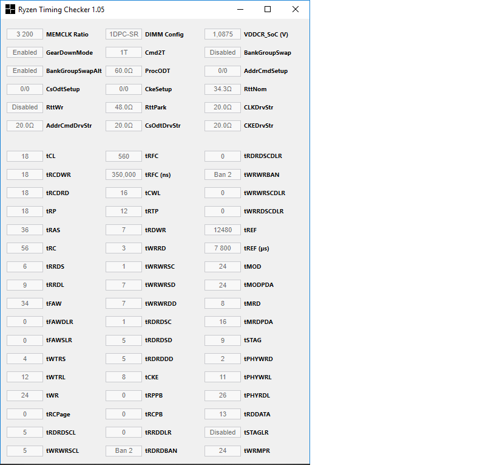Select the tRFC value 560
The width and height of the screenshot is (497, 465).
[x=124, y=156]
